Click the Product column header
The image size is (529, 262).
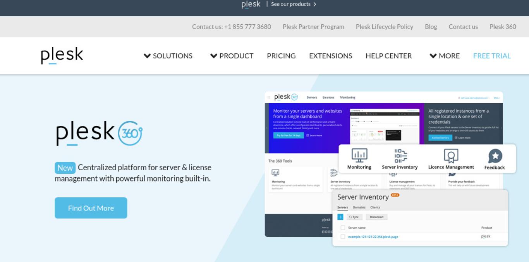click(x=487, y=228)
